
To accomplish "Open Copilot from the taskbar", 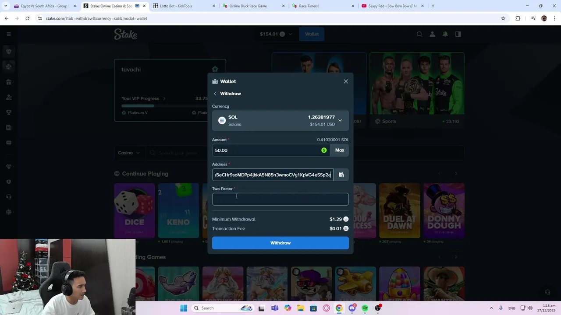I will coord(288,308).
